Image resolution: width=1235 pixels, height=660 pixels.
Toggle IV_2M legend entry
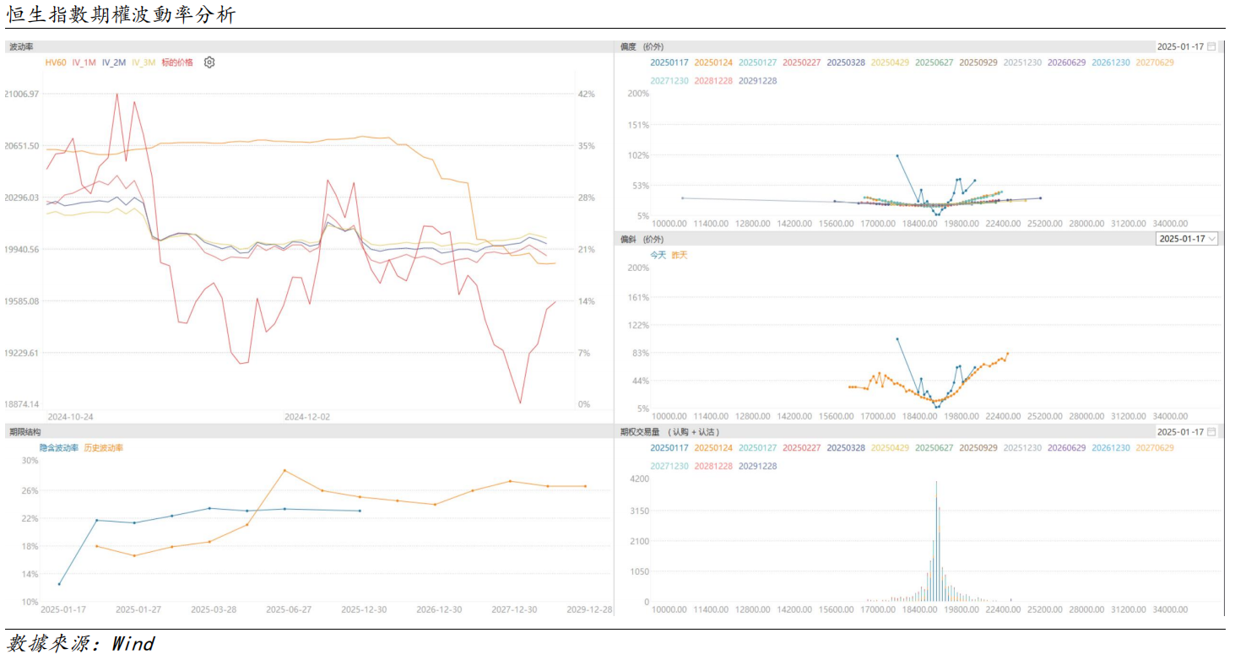tap(113, 62)
